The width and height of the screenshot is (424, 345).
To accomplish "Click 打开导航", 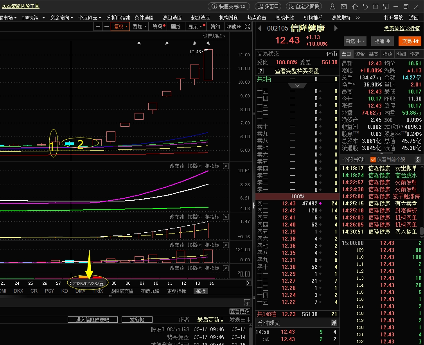I will click(393, 18).
